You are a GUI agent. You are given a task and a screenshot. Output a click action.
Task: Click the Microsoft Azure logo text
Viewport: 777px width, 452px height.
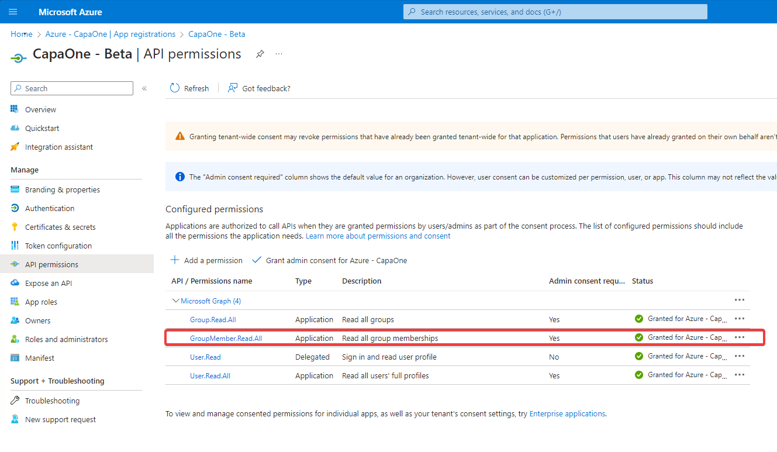coord(70,12)
